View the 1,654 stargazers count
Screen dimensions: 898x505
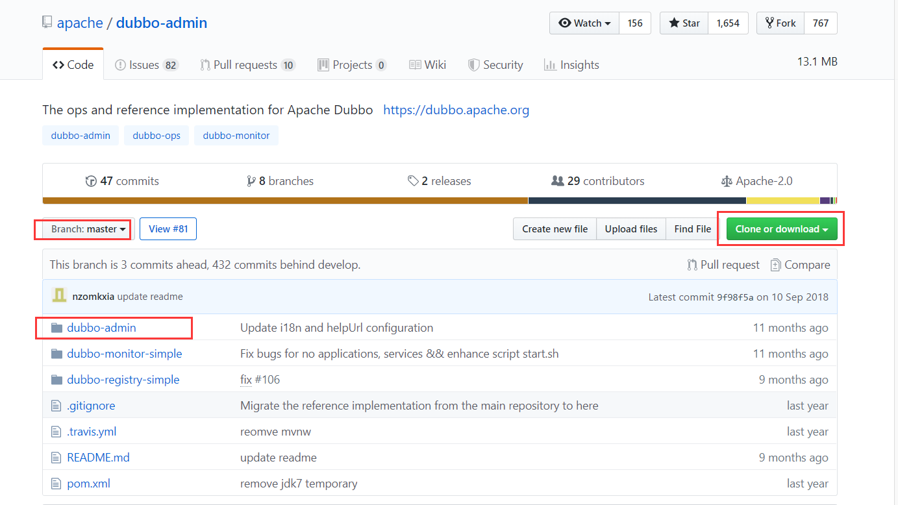728,23
